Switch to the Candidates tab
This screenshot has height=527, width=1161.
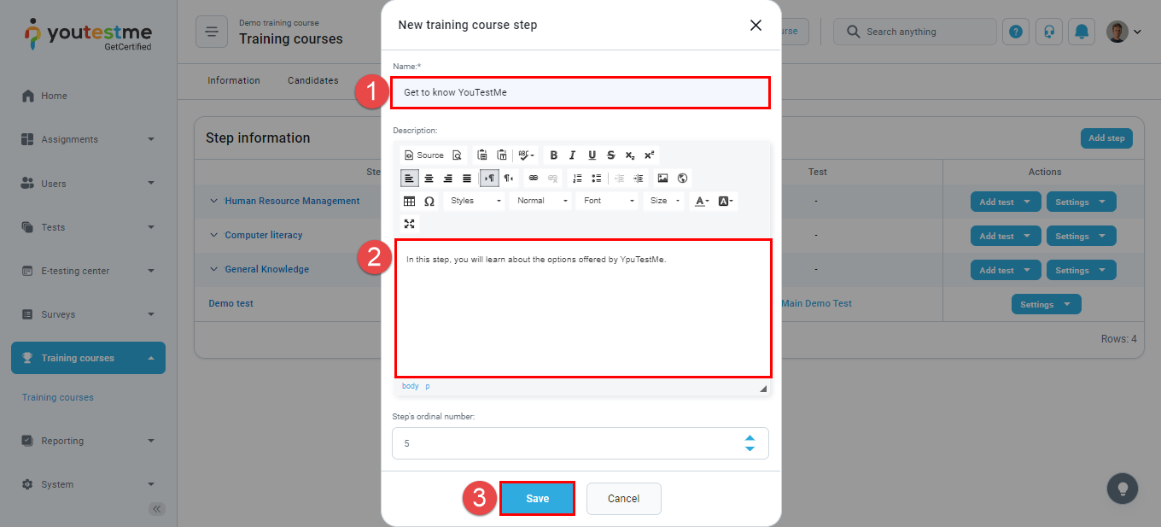tap(313, 80)
